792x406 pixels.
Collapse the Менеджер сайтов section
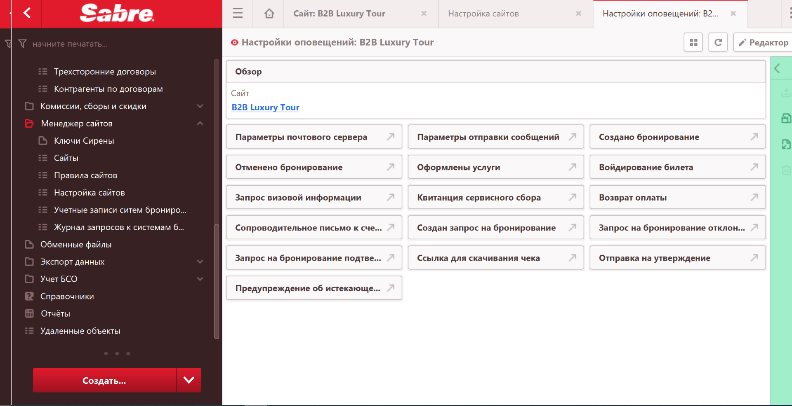(x=200, y=124)
